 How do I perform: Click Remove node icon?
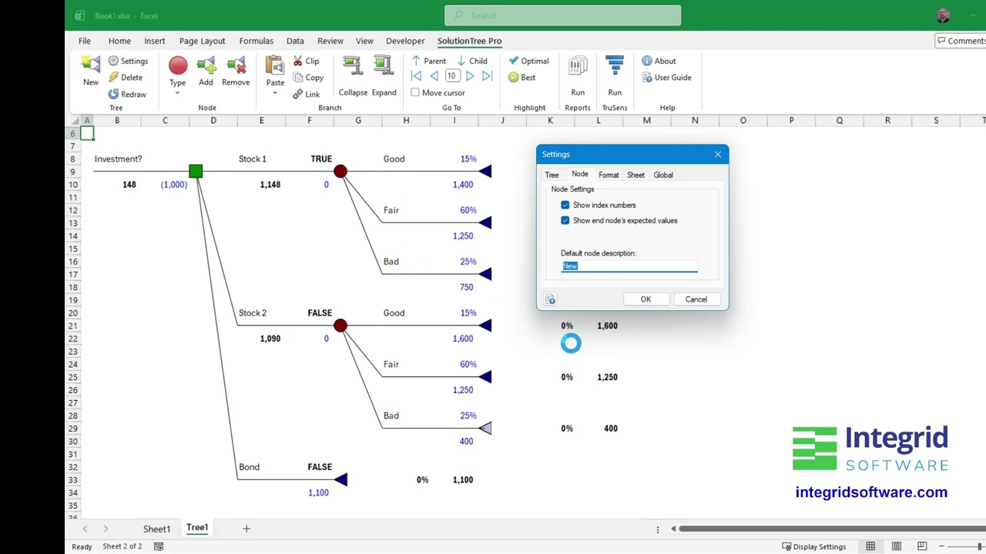click(236, 65)
